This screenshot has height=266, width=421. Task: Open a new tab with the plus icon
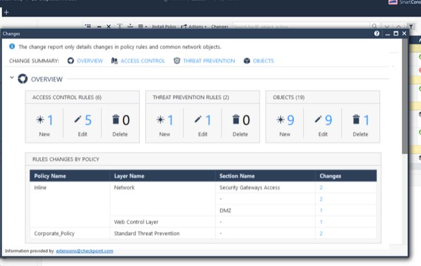[7, 12]
